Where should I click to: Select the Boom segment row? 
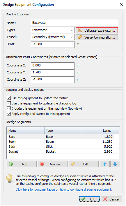click(63, 142)
